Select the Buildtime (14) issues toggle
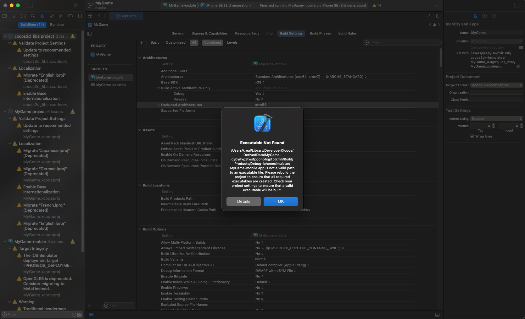Screen dimensions: 525x319 pos(32,24)
